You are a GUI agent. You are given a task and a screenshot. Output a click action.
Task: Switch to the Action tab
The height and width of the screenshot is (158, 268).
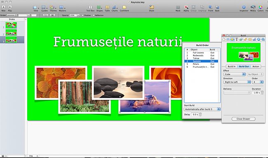coord(256,66)
